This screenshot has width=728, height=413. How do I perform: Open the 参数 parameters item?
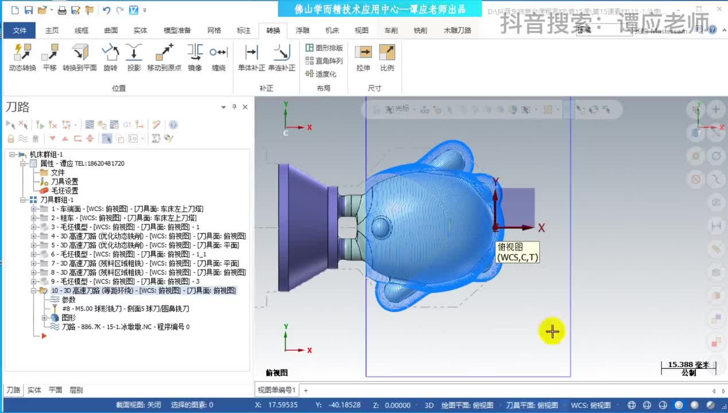68,299
